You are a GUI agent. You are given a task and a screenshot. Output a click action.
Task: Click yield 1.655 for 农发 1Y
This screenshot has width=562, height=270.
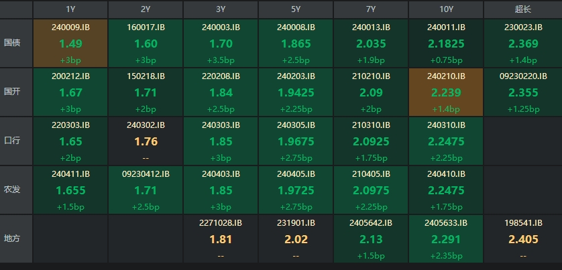[x=70, y=190]
